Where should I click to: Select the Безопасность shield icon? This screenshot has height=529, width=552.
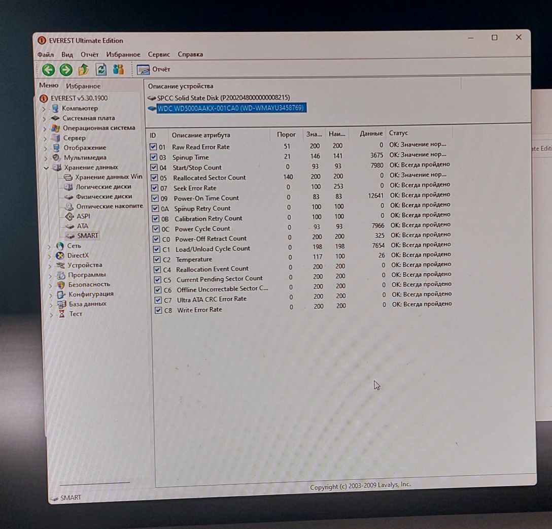pos(61,284)
